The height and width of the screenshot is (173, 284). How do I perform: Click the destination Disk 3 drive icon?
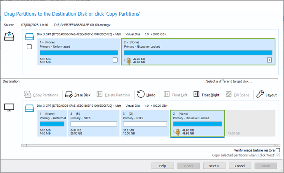pyautogui.click(x=29, y=108)
